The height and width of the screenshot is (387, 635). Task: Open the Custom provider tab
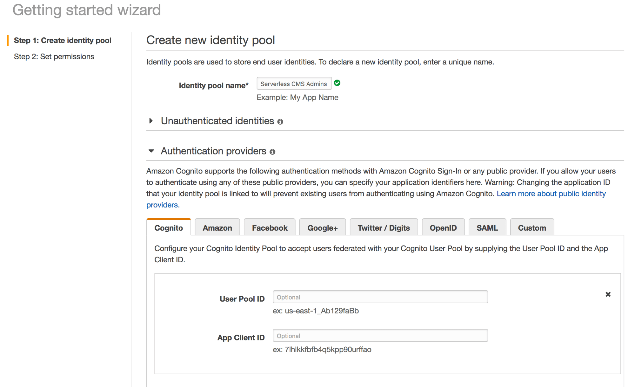click(x=532, y=227)
